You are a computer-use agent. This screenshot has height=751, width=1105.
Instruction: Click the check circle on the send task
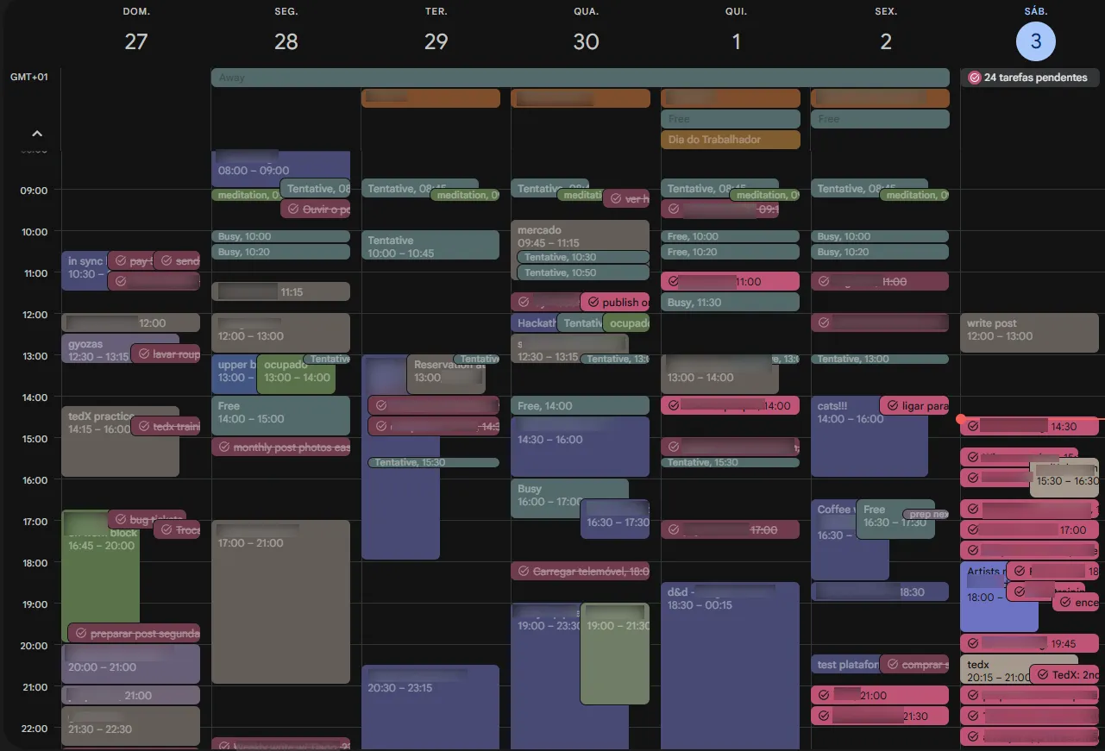pyautogui.click(x=166, y=260)
